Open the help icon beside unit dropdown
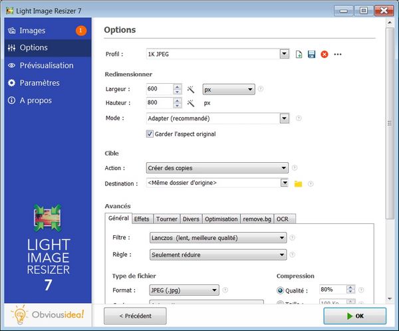 click(261, 89)
